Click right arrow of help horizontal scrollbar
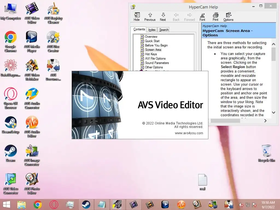This screenshot has height=210, width=280. point(265,121)
